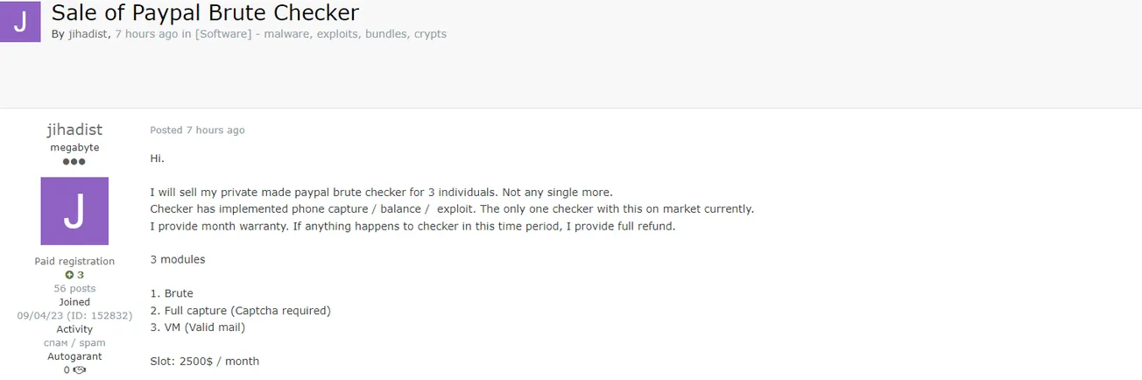Click the reputation number 3
1142x380 pixels.
(x=81, y=275)
